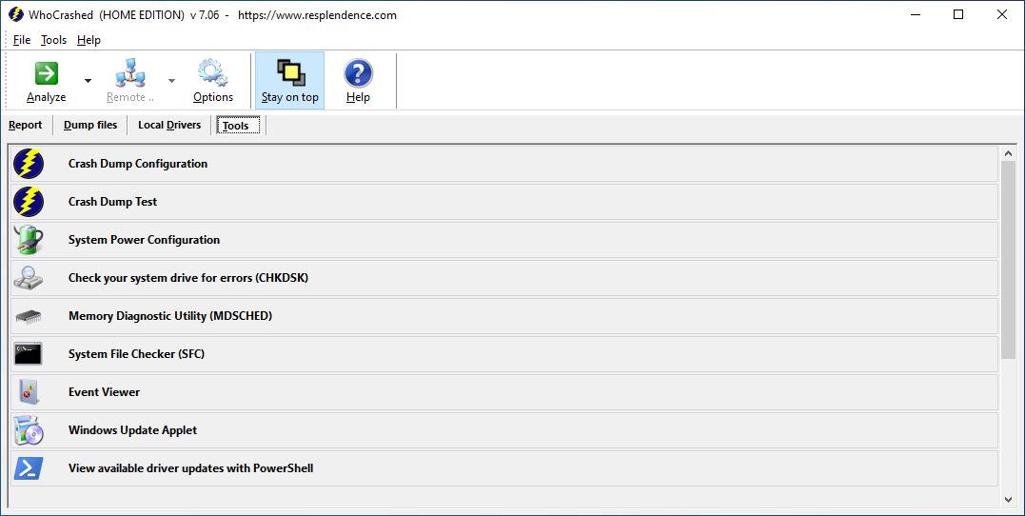This screenshot has height=516, width=1025.
Task: Run Check your system drive for errors (CHKDSK)
Action: pyautogui.click(x=504, y=278)
